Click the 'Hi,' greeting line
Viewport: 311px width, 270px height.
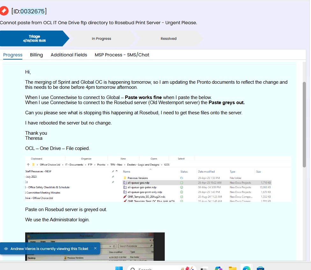28,72
